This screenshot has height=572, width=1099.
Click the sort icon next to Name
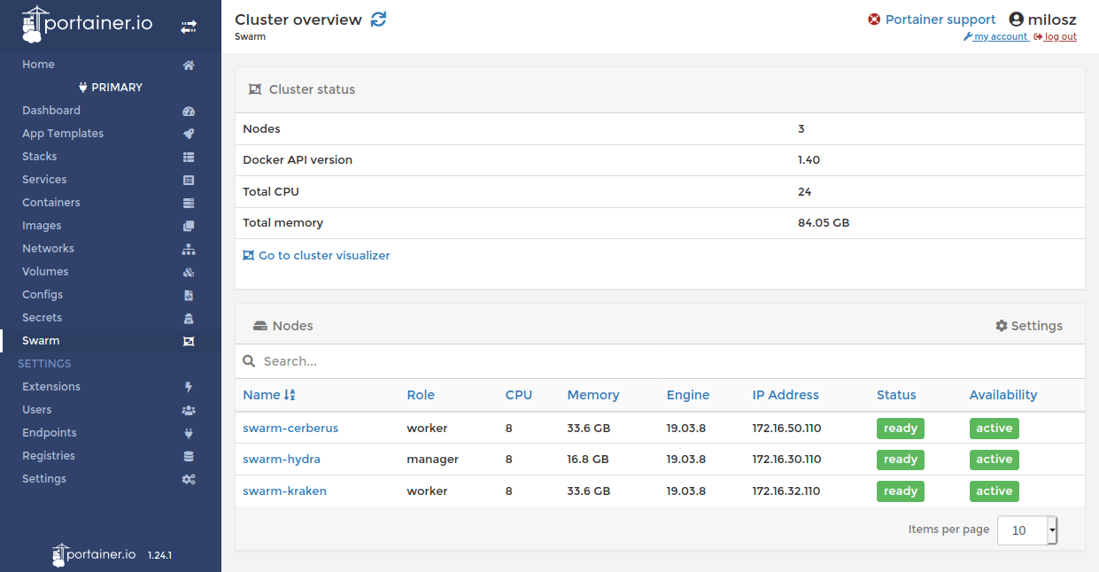pos(290,396)
